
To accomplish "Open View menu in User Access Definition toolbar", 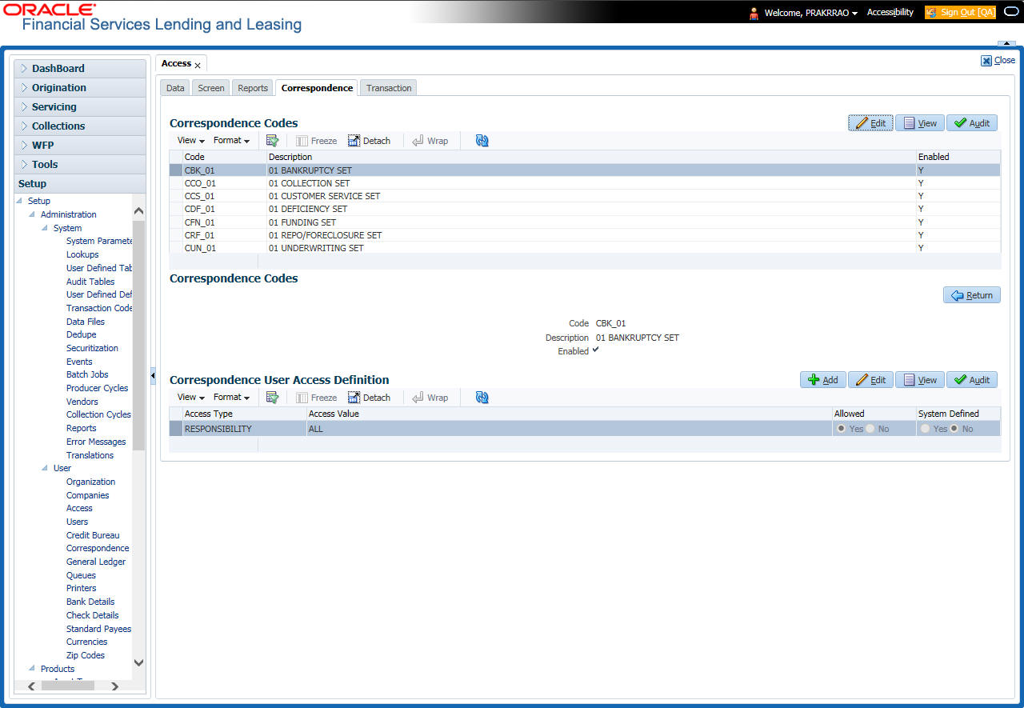I will [191, 398].
